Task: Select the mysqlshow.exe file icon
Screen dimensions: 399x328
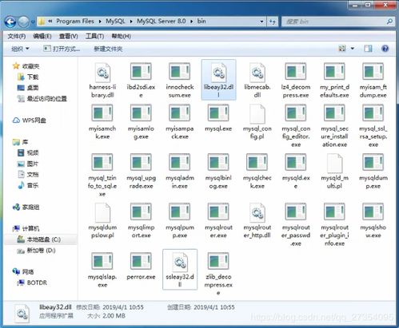Action: click(373, 211)
